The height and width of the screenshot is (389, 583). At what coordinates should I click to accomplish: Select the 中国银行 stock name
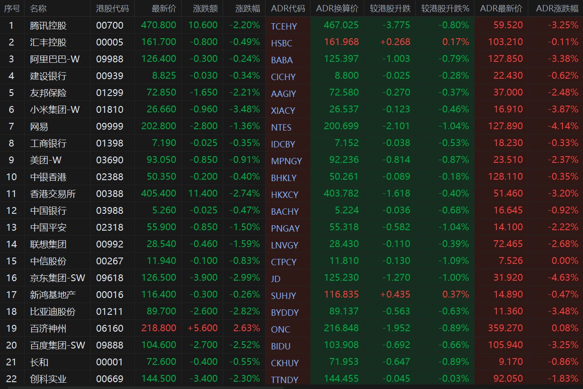[48, 210]
